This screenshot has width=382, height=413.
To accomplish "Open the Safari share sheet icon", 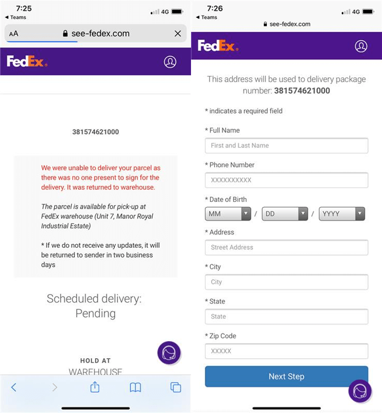I will point(94,387).
